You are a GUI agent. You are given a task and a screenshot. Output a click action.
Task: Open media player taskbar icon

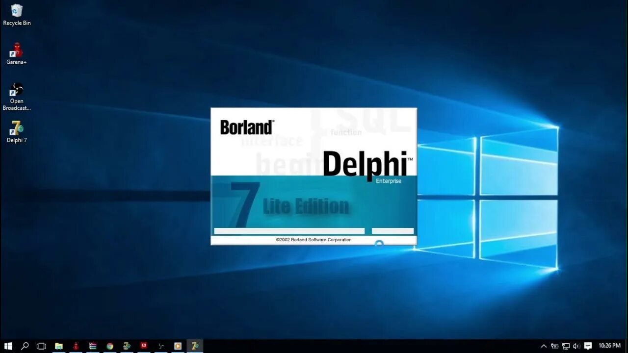coord(178,346)
